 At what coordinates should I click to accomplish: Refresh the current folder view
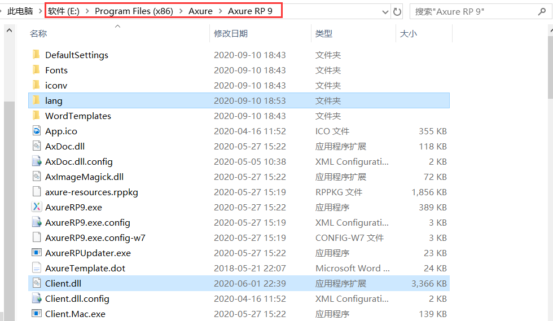[397, 12]
